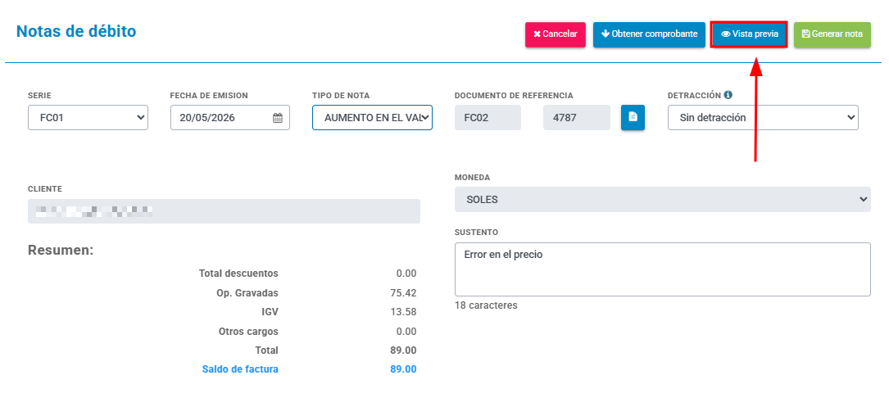
Task: Click the Fecha de emision date field
Action: [x=229, y=118]
